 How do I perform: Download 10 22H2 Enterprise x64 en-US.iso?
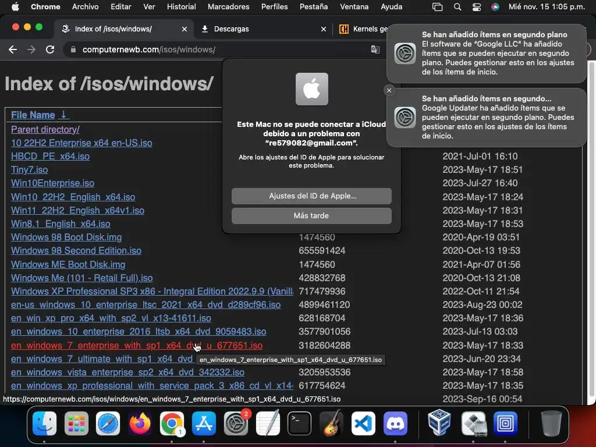point(81,143)
